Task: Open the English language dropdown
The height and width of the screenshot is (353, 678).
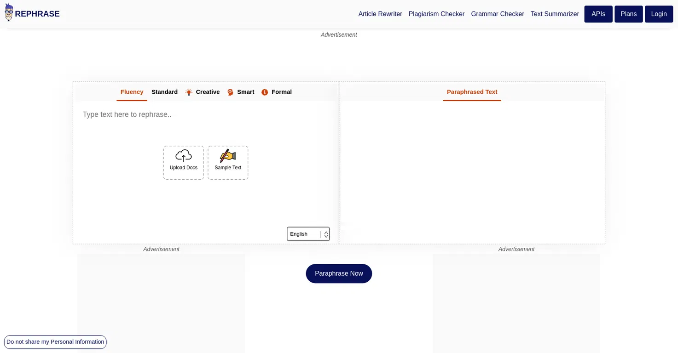Action: pyautogui.click(x=308, y=234)
